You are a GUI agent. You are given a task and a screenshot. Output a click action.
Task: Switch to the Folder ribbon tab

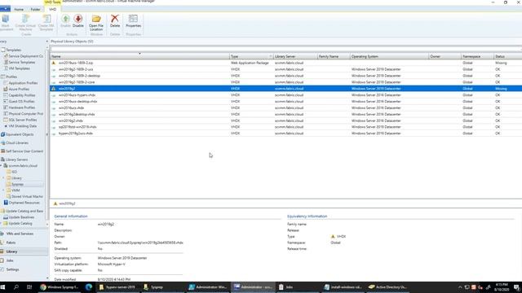tap(35, 9)
